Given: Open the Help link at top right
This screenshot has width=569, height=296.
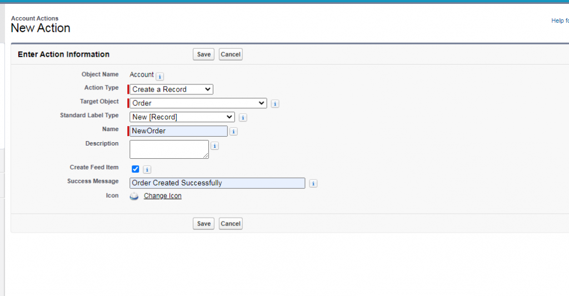Looking at the screenshot, I should (x=560, y=21).
